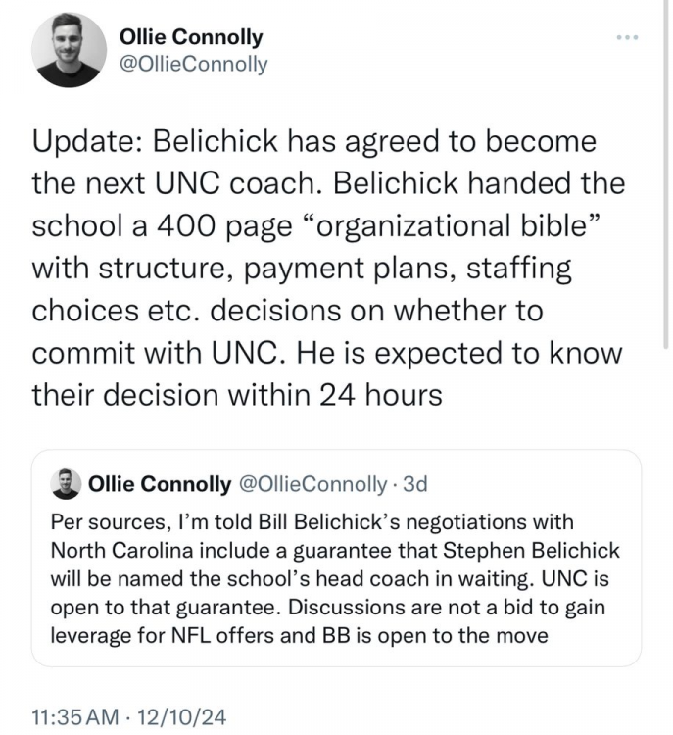Click the "3d" timestamp on the quoted tweet

tap(417, 484)
